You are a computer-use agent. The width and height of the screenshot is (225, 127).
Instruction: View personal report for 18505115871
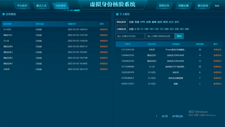click(x=218, y=84)
